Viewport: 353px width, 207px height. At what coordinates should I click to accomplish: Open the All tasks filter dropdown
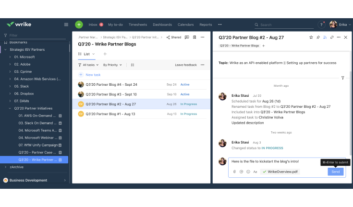[88, 65]
